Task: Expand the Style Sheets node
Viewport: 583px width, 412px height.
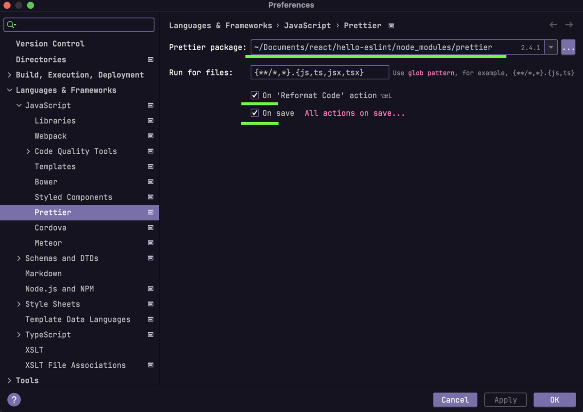Action: pos(19,304)
